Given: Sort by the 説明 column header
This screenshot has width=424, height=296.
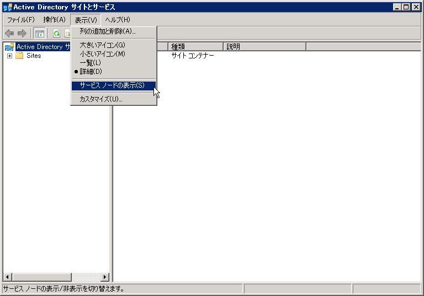Looking at the screenshot, I should pos(265,47).
